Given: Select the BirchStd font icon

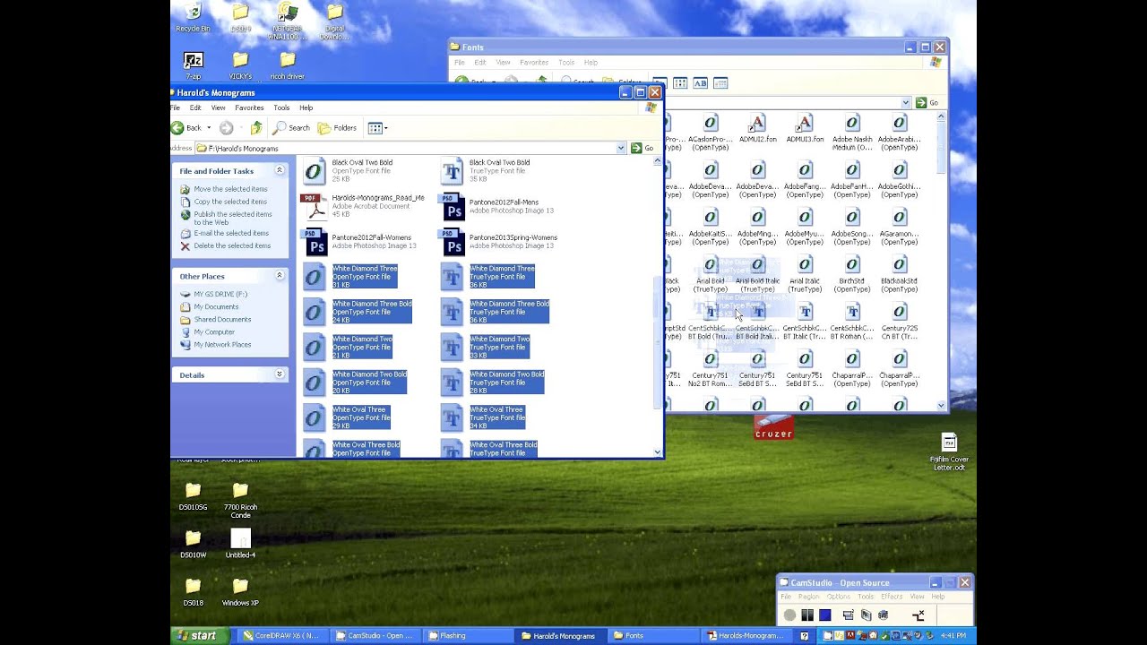Looking at the screenshot, I should pyautogui.click(x=852, y=274).
